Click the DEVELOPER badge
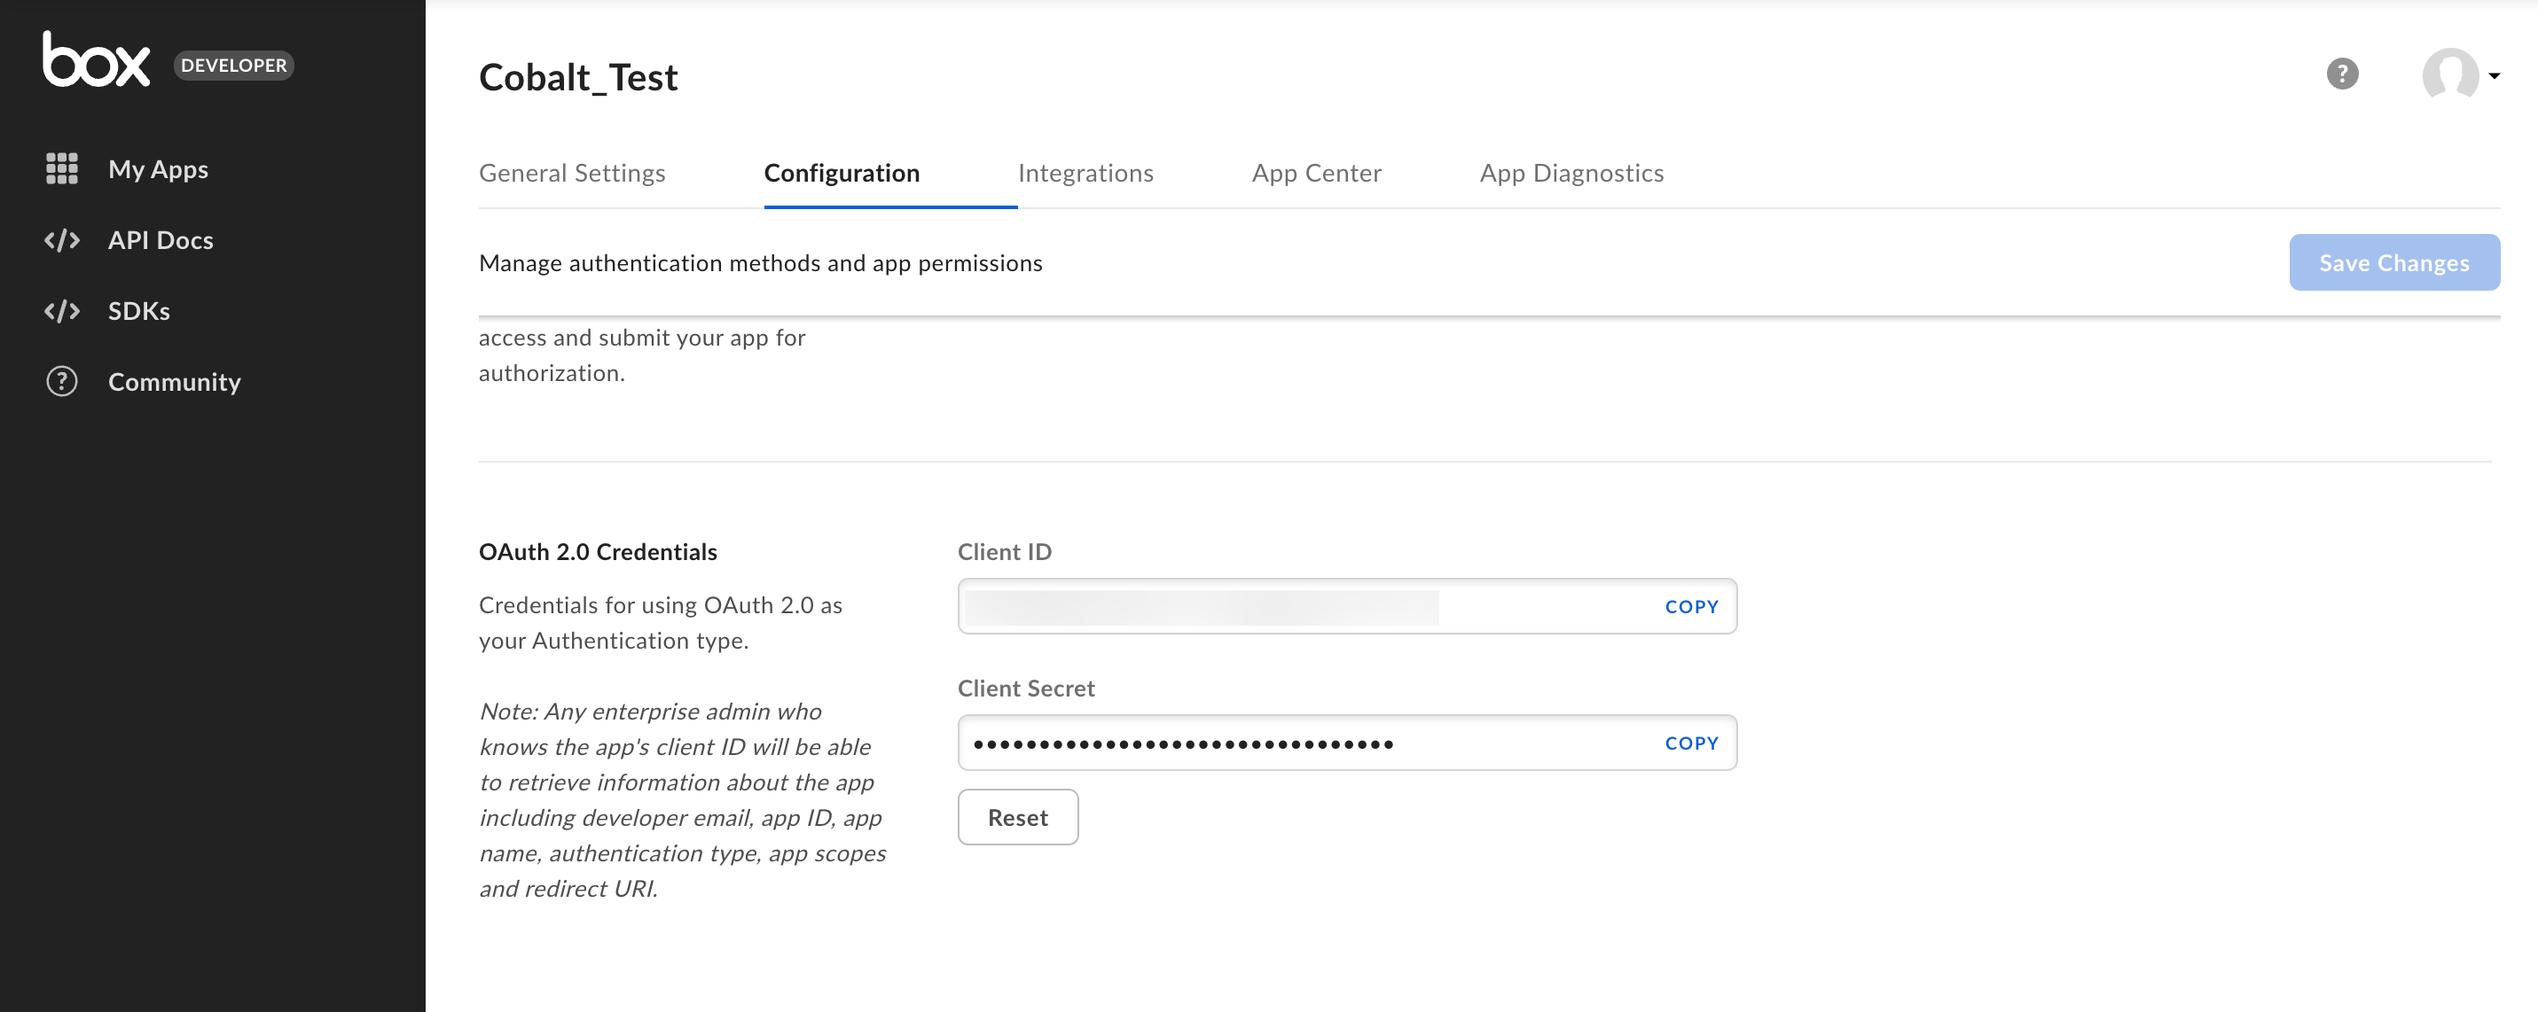Viewport: 2538px width, 1012px height. tap(233, 65)
